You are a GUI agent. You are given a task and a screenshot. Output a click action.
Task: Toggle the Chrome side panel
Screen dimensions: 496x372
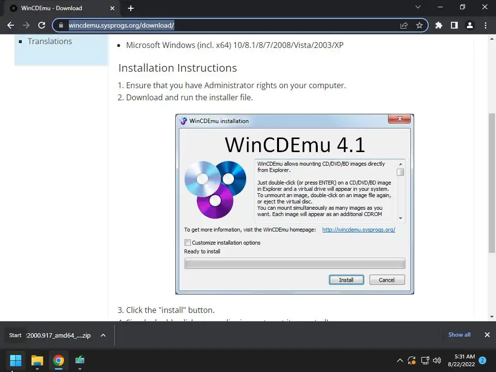[x=454, y=25]
